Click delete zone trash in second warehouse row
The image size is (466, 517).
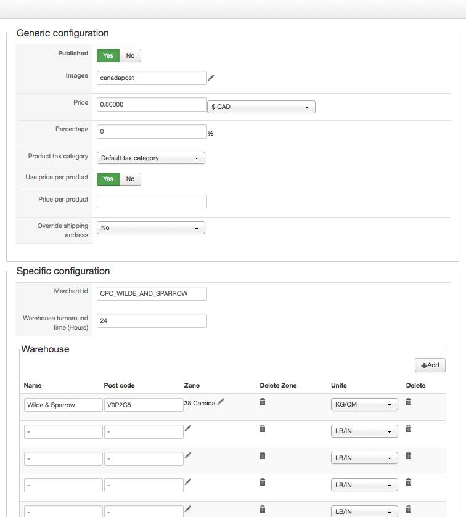pos(262,428)
